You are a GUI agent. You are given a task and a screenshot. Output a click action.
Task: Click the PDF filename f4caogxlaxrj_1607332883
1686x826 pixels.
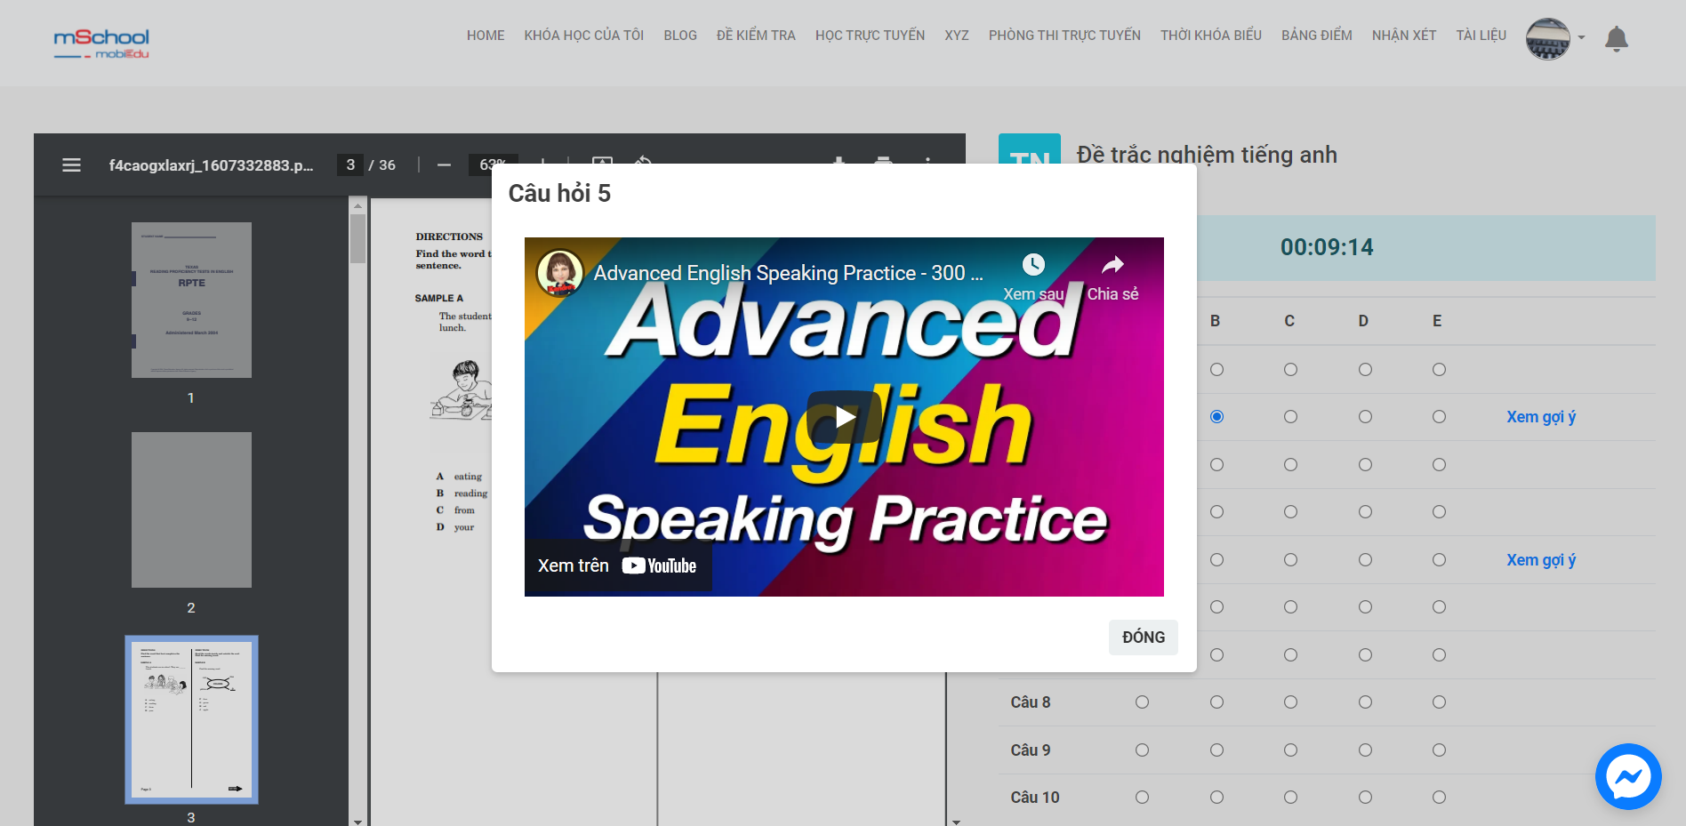click(211, 165)
